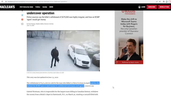This screenshot has height=96, width=171.
Task: Open the browser profile avatar
Action: (x=167, y=2)
